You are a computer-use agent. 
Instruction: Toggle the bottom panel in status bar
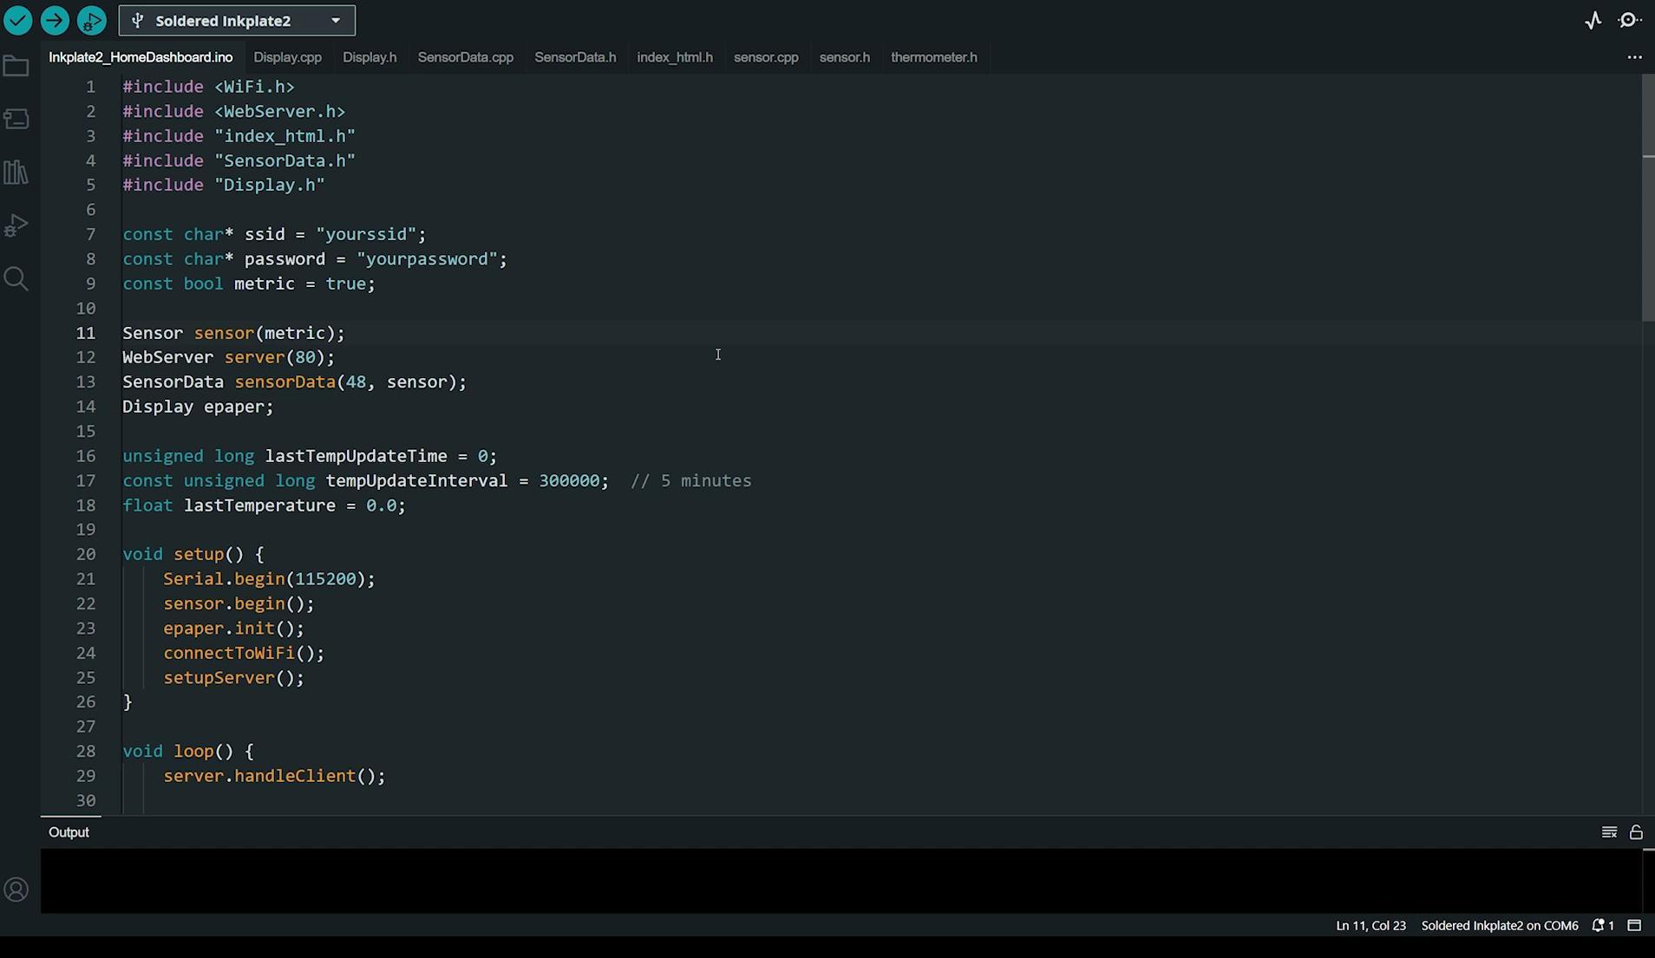pyautogui.click(x=1634, y=926)
